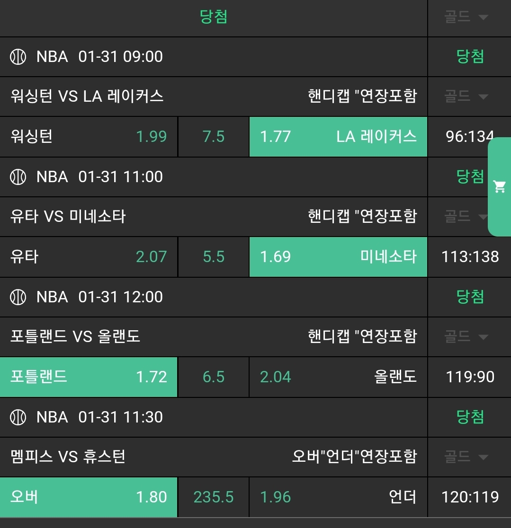Choose 언더 at 1.96 odds
The image size is (511, 528).
tap(338, 497)
